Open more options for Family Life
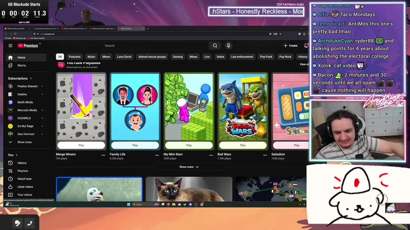Image resolution: width=410 pixels, height=230 pixels. [x=157, y=155]
